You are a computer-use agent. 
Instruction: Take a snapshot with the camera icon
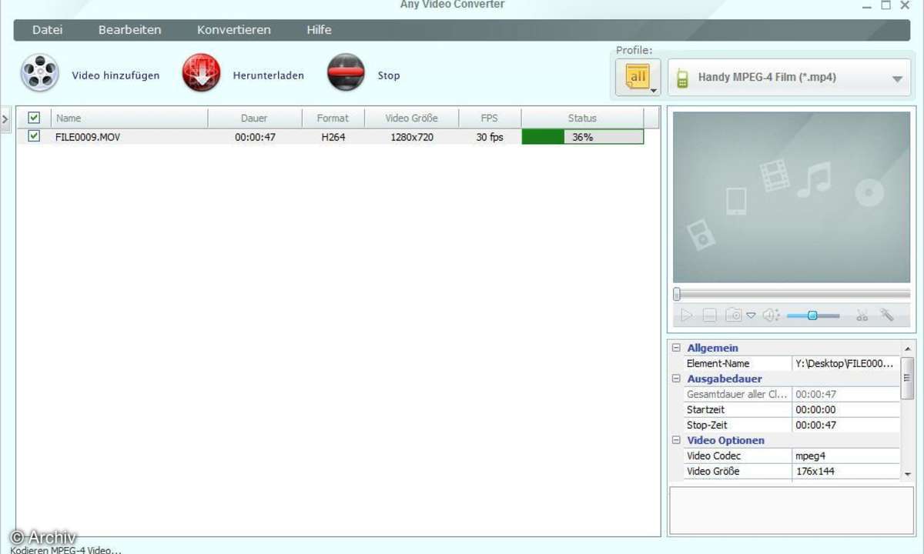pos(734,315)
